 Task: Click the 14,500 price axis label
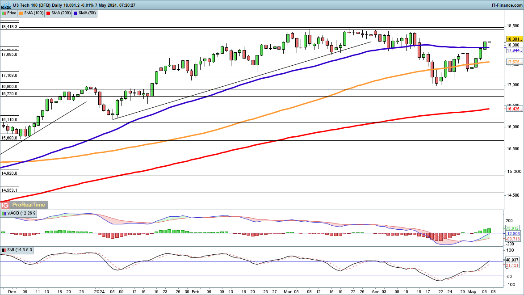[x=513, y=195]
